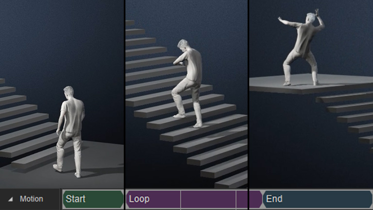
Task: Click the angled edge where End clip begins
Action: click(263, 199)
